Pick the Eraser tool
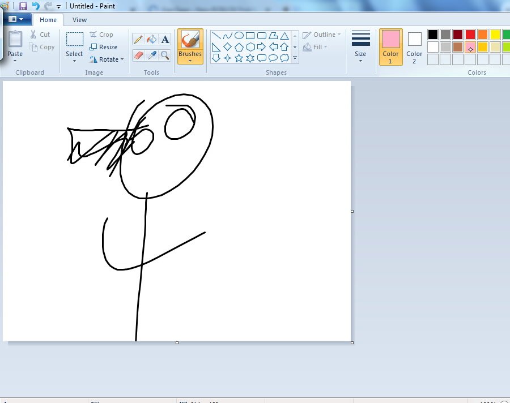The height and width of the screenshot is (403, 510). pos(138,55)
